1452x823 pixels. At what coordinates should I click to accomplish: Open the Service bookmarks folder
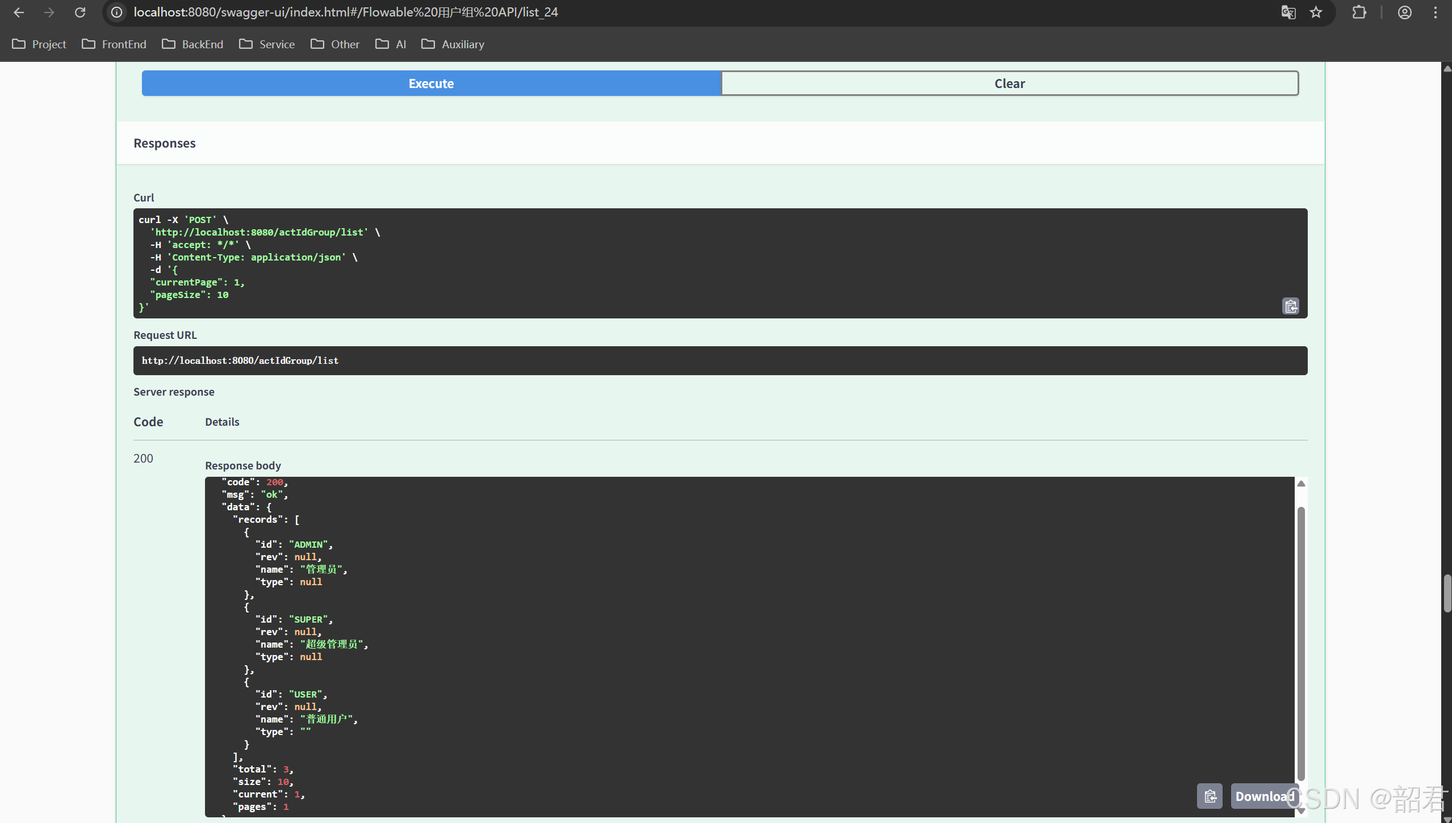pyautogui.click(x=267, y=44)
